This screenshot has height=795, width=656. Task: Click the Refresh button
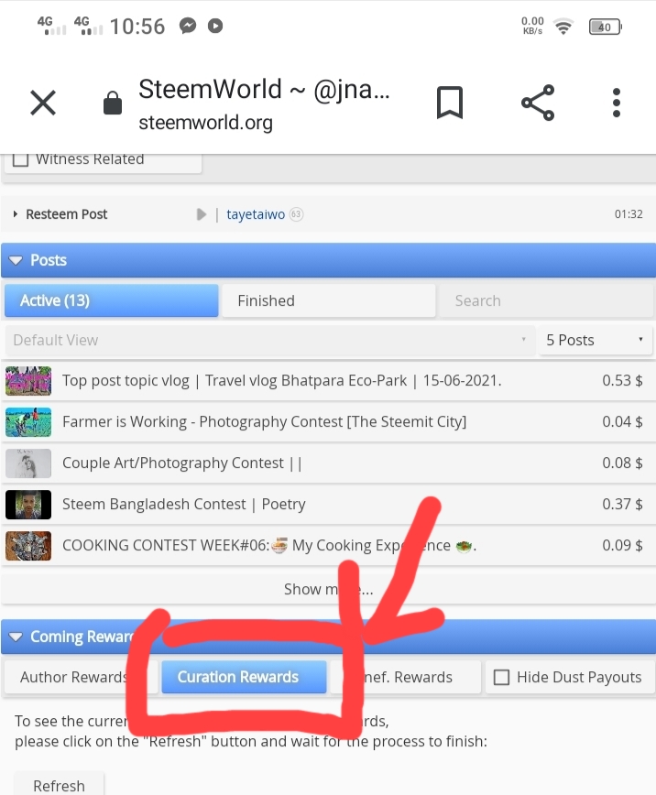[x=59, y=785]
